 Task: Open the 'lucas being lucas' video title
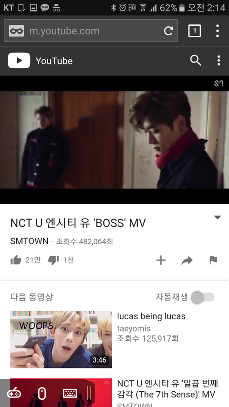(x=151, y=316)
